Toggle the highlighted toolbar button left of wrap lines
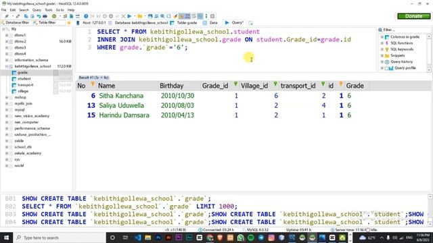Viewport: 433px width, 243px height. point(187,16)
